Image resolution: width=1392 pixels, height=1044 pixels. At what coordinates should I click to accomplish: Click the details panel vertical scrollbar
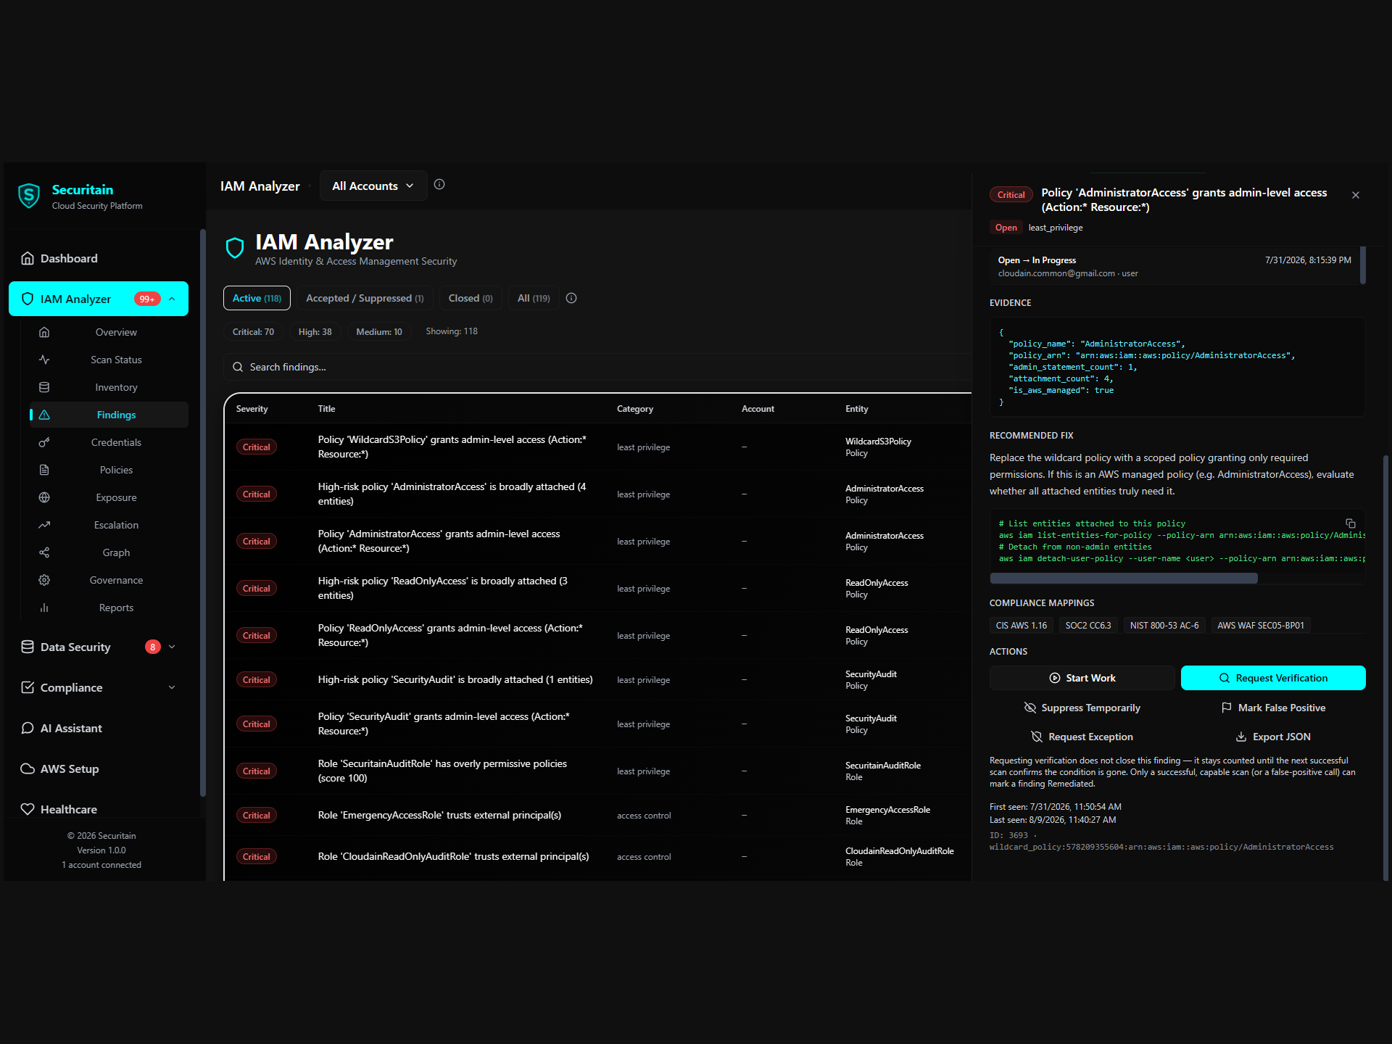click(x=1385, y=667)
